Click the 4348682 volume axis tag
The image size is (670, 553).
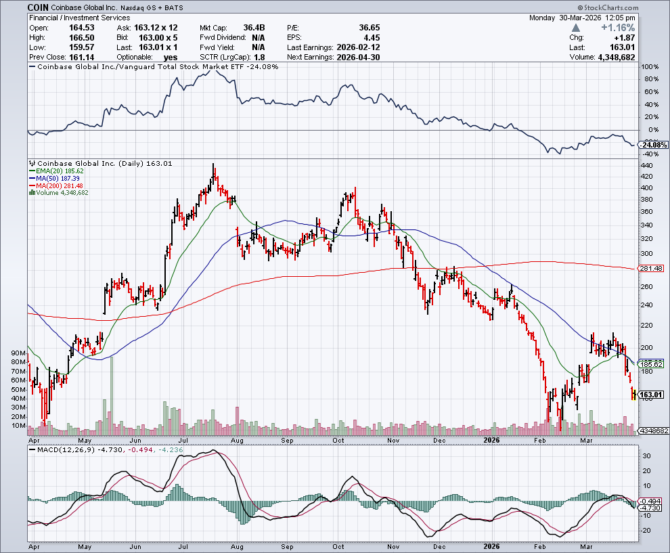(652, 430)
